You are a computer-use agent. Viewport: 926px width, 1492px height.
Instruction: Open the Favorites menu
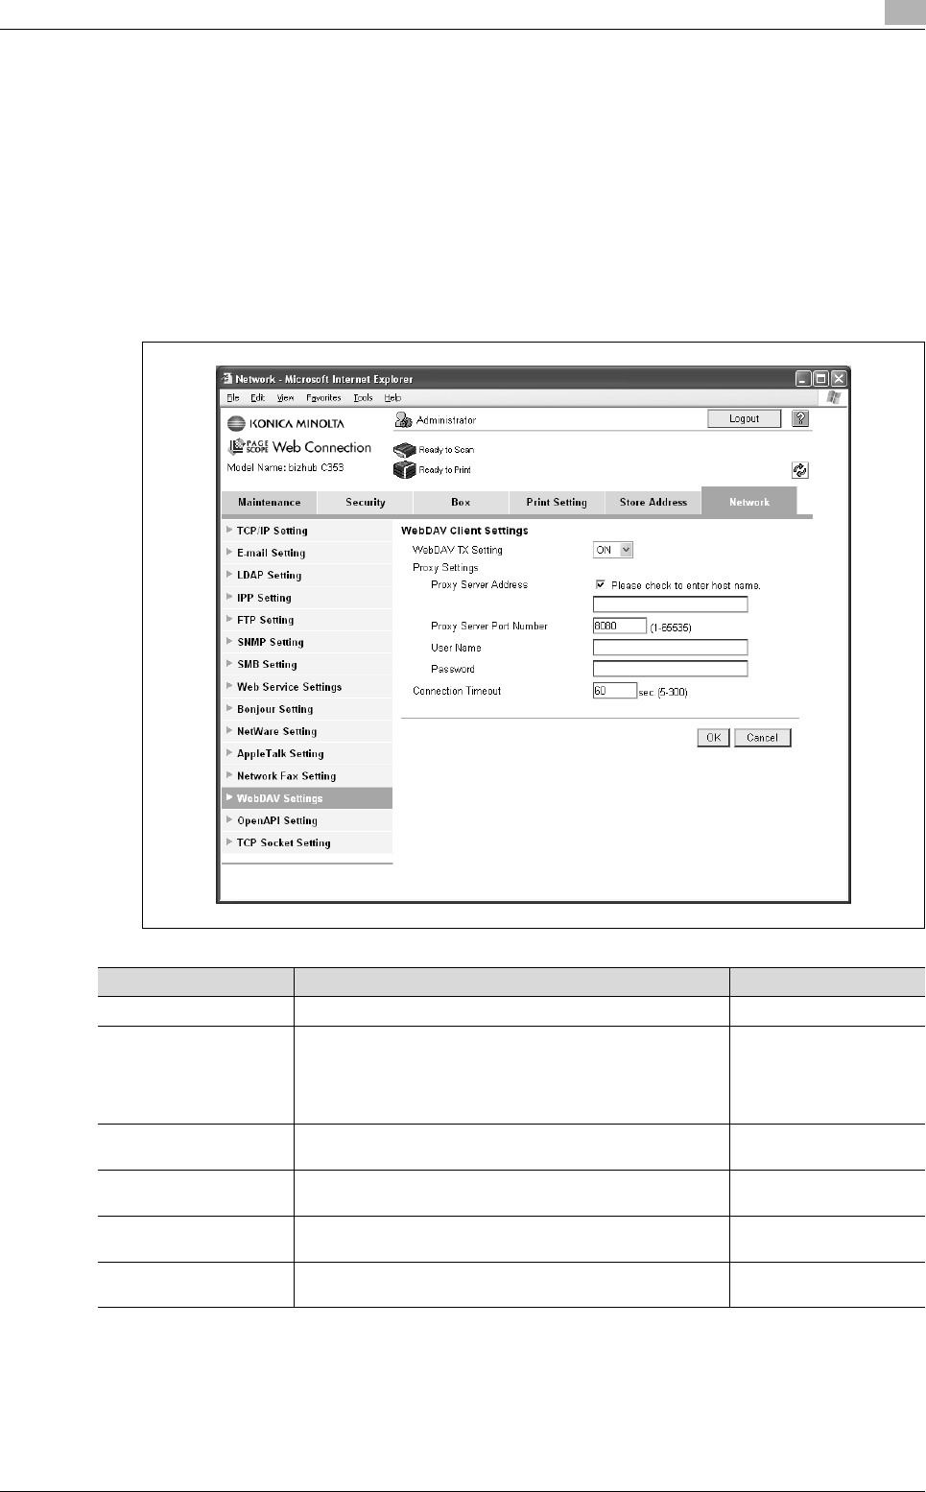tap(324, 397)
